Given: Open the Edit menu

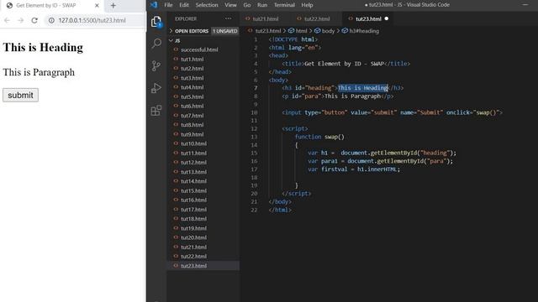Looking at the screenshot, I should tap(184, 5).
